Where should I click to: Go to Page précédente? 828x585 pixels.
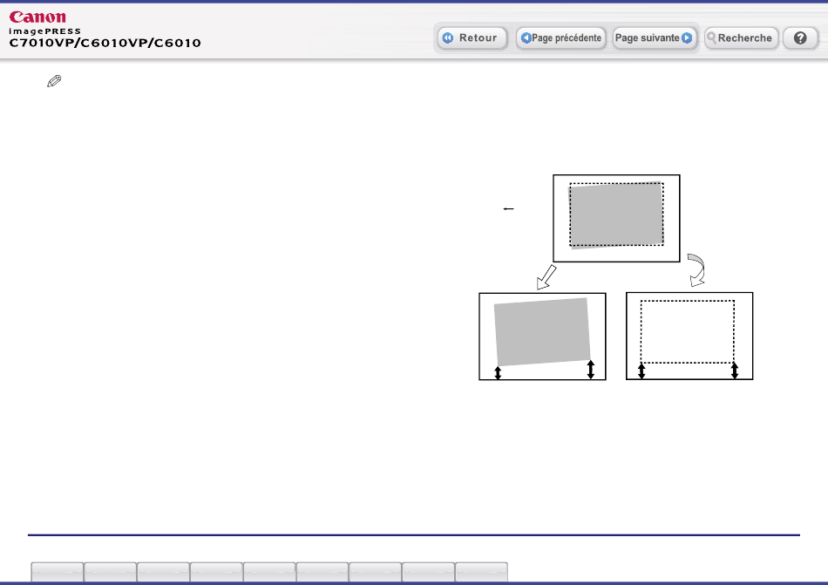[560, 38]
